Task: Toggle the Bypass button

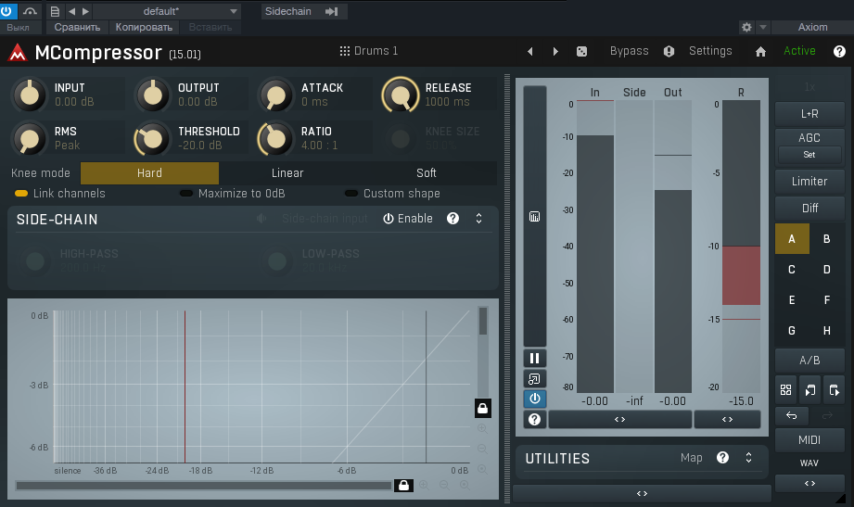Action: pos(629,51)
